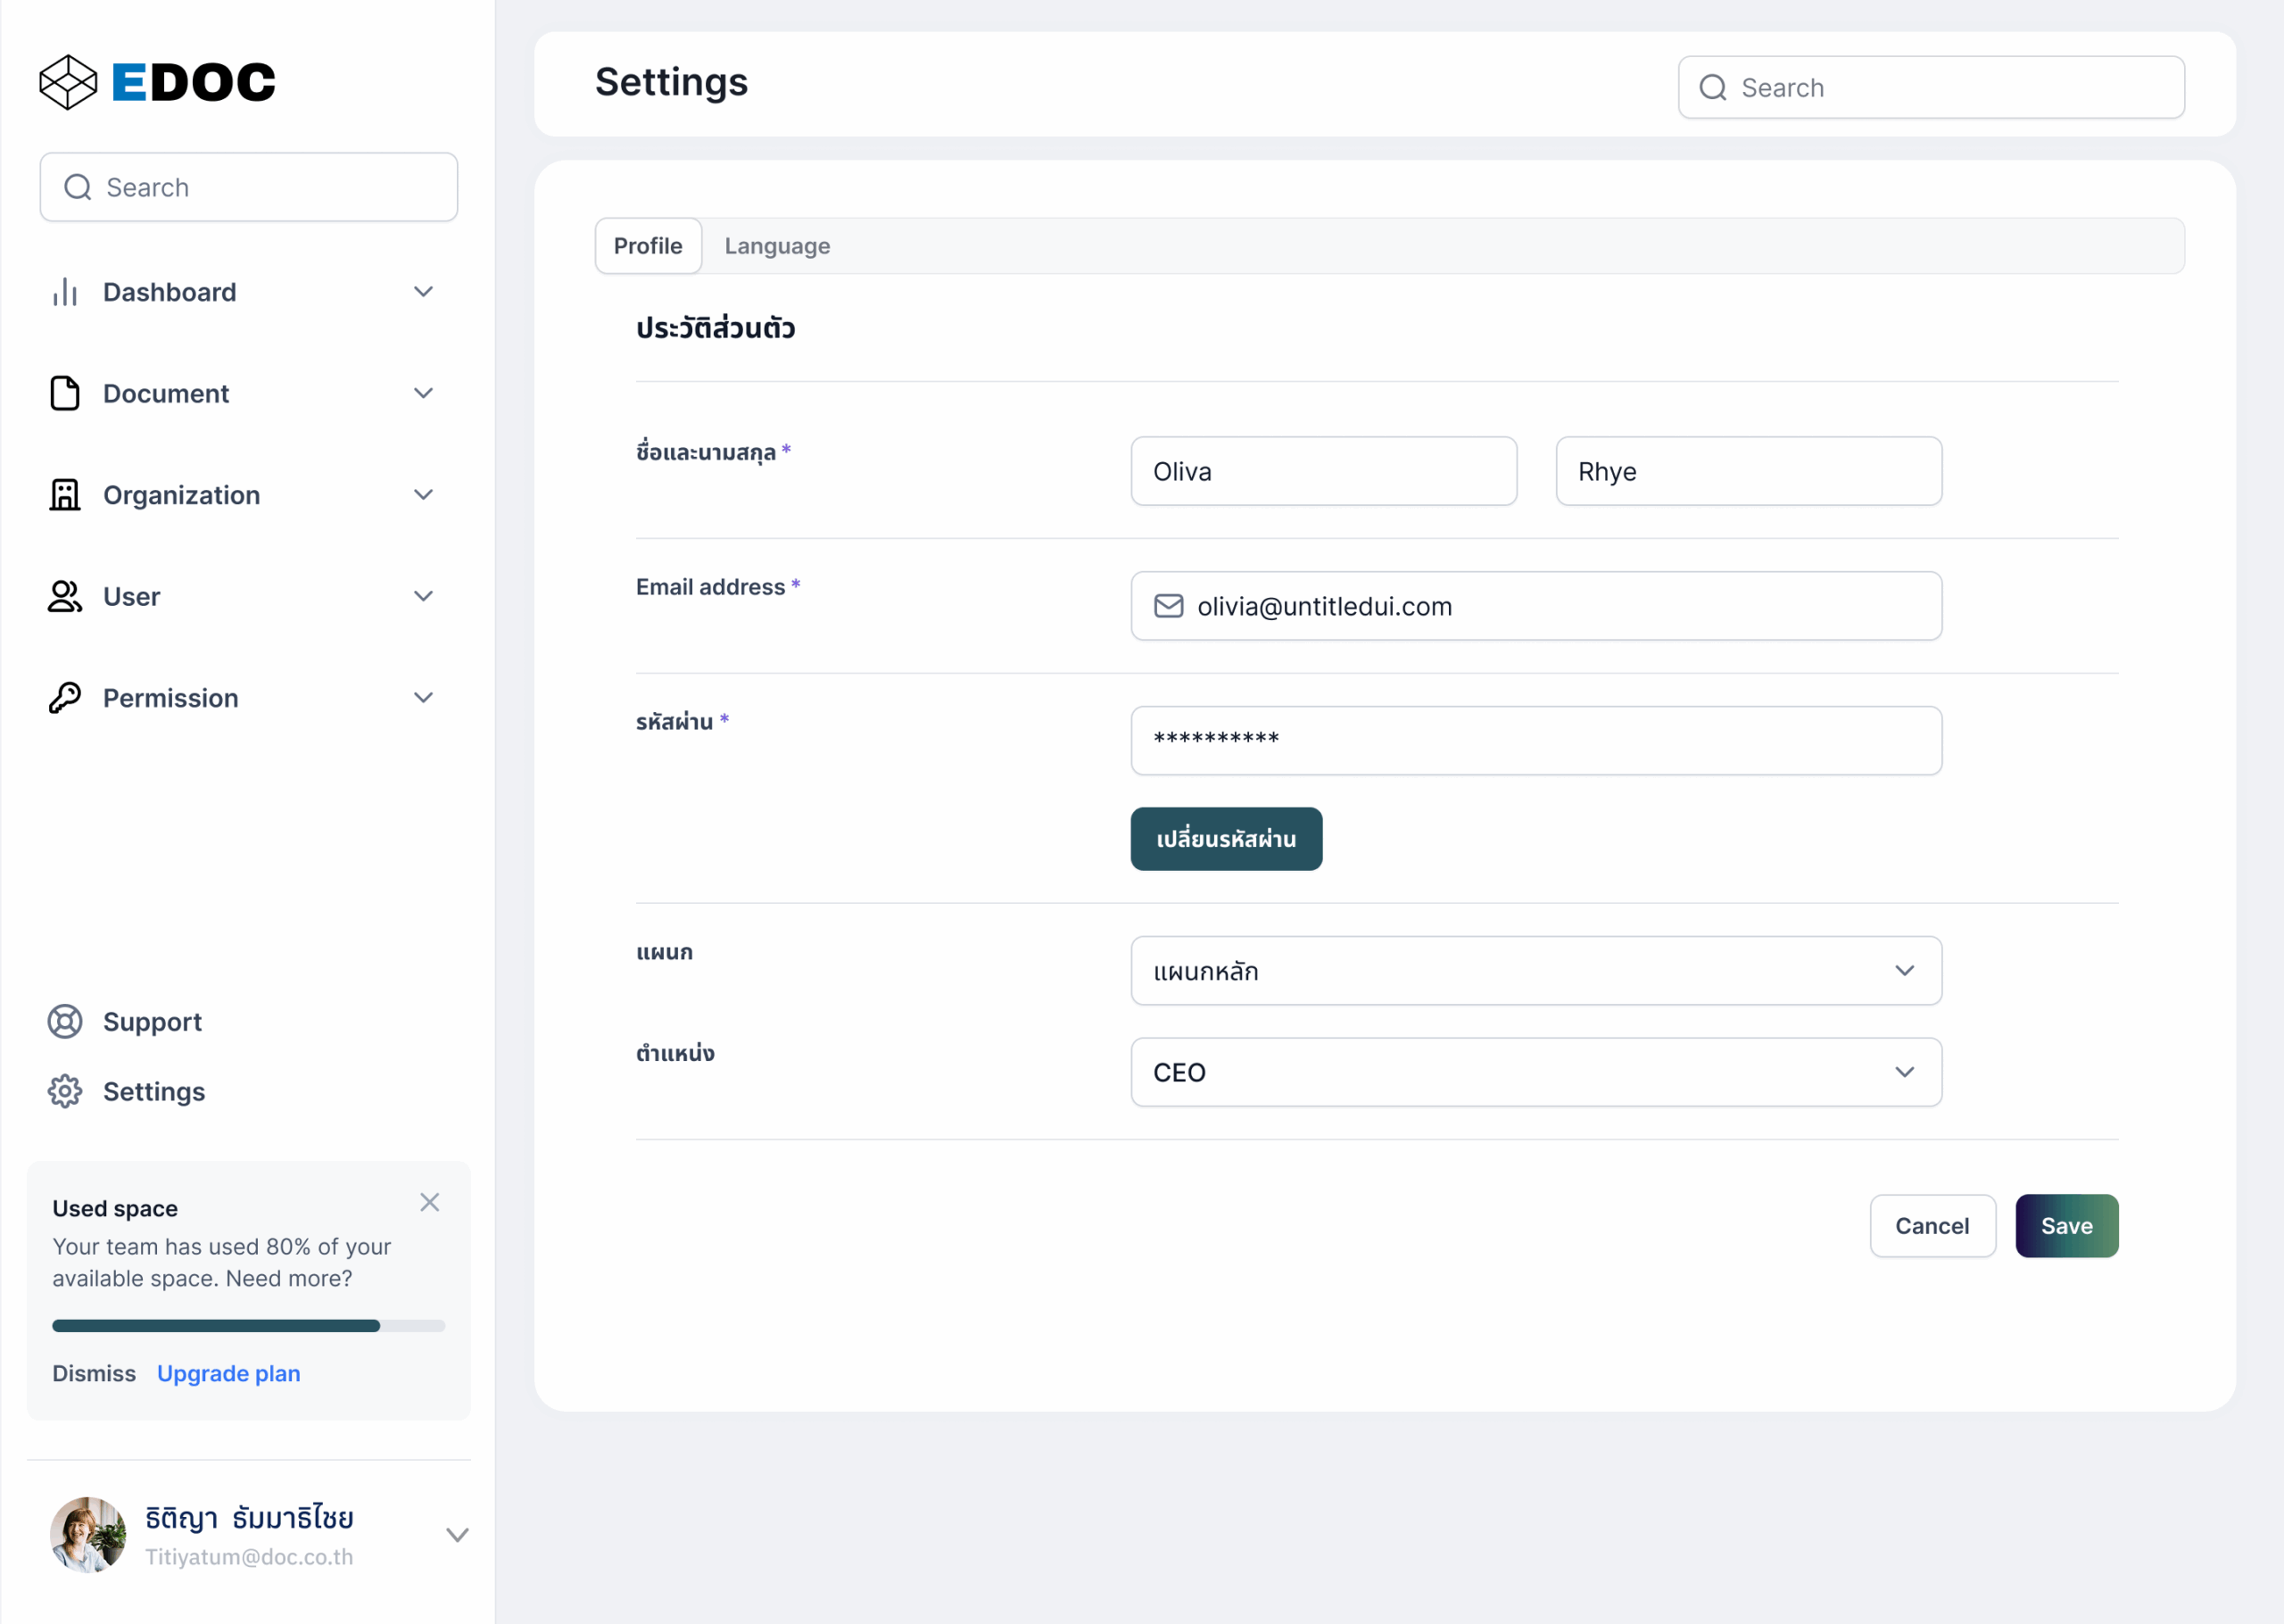Close the Used space notification card
The width and height of the screenshot is (2284, 1624).
tap(430, 1202)
